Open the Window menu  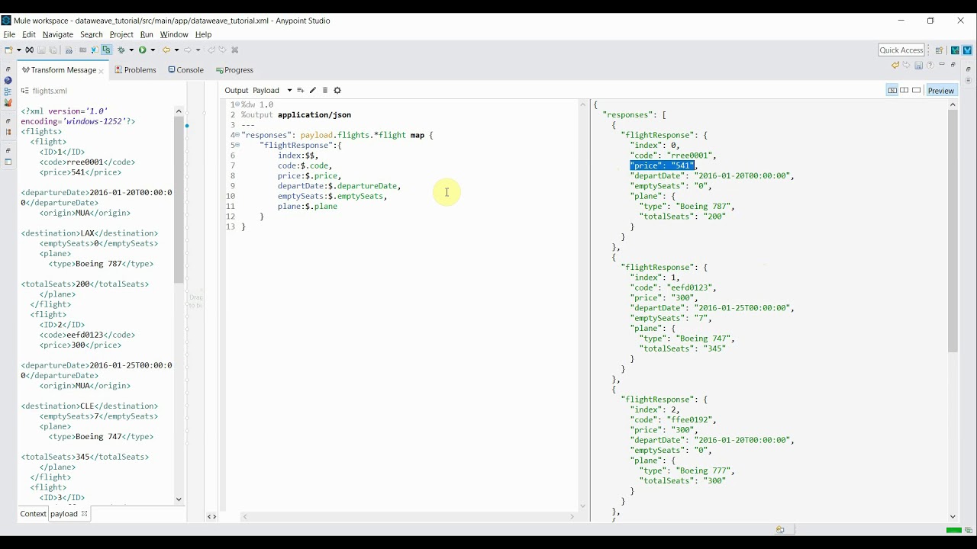point(174,34)
